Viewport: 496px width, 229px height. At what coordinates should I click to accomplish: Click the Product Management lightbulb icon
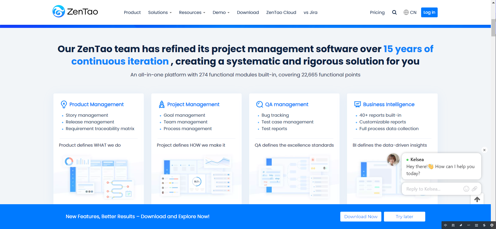[64, 104]
